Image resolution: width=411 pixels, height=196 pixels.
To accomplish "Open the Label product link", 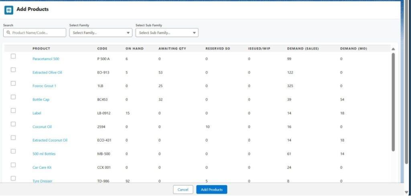I will pyautogui.click(x=37, y=113).
